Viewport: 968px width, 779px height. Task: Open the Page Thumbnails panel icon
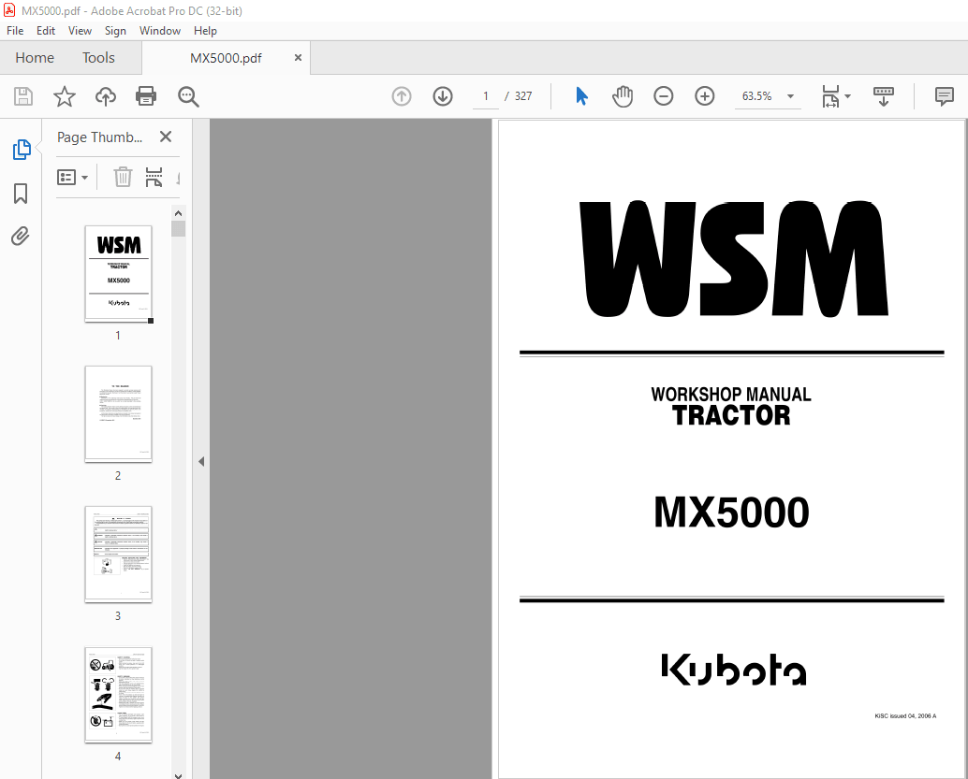[21, 149]
